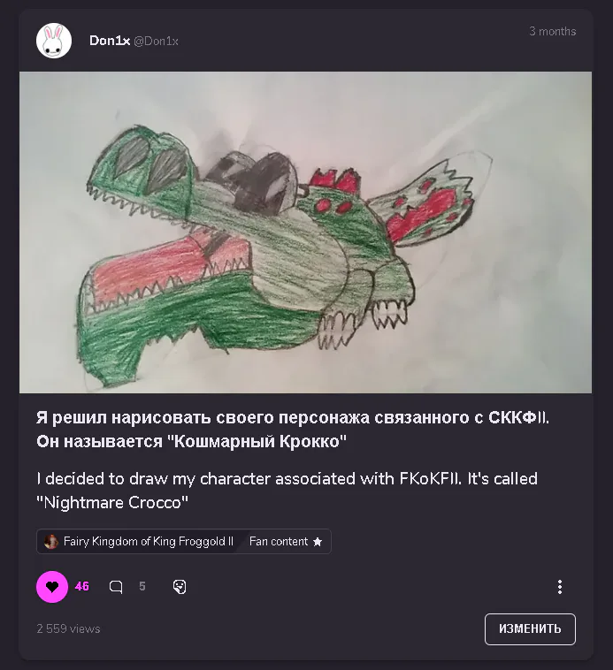Open the Russian post title starting with Я решил
Viewport: 613px width, 670px height.
293,430
